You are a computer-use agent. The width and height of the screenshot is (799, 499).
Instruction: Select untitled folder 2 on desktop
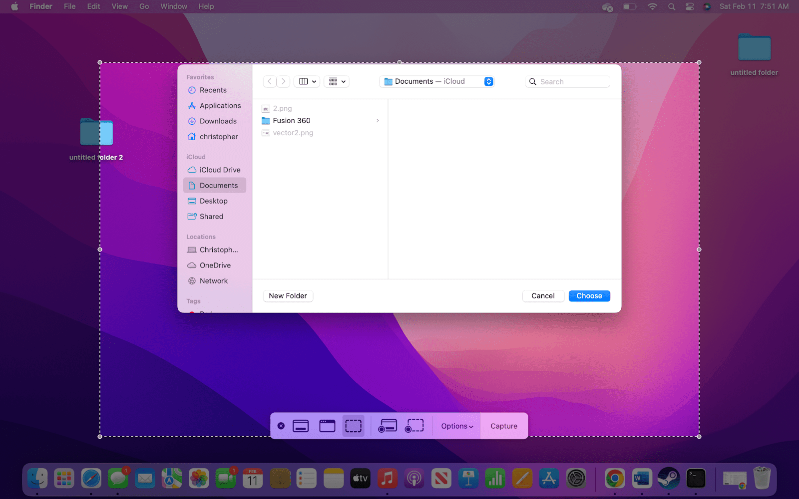96,139
